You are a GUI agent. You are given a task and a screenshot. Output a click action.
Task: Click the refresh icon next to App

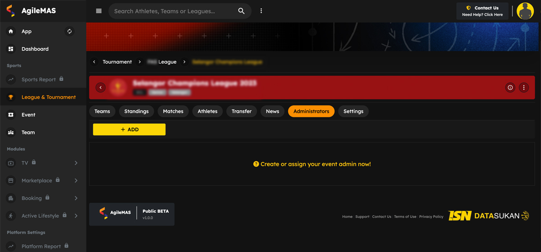[69, 31]
